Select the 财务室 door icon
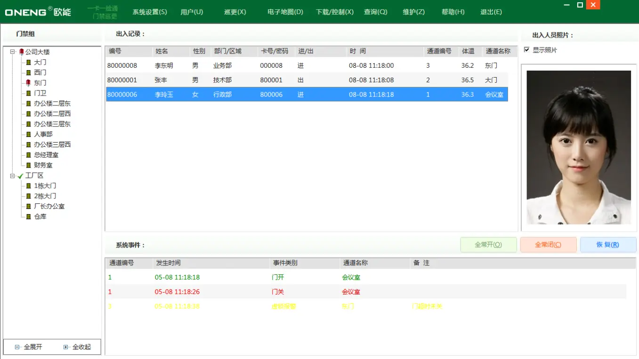The width and height of the screenshot is (639, 359). 28,165
